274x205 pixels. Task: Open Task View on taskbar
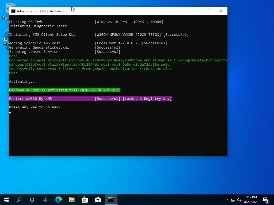click(45, 200)
